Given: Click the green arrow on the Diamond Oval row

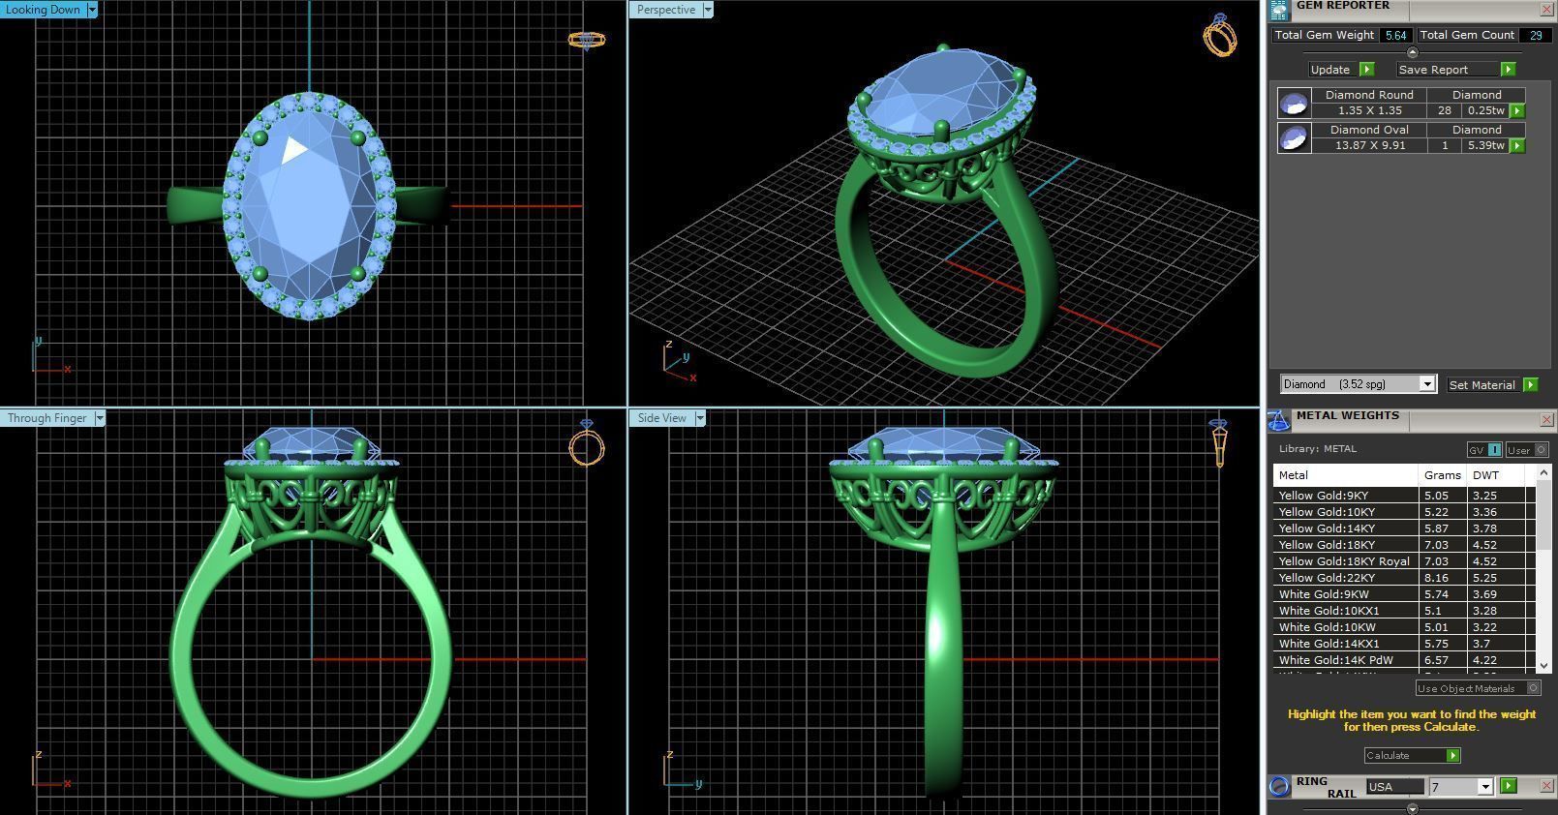Looking at the screenshot, I should coord(1517,146).
